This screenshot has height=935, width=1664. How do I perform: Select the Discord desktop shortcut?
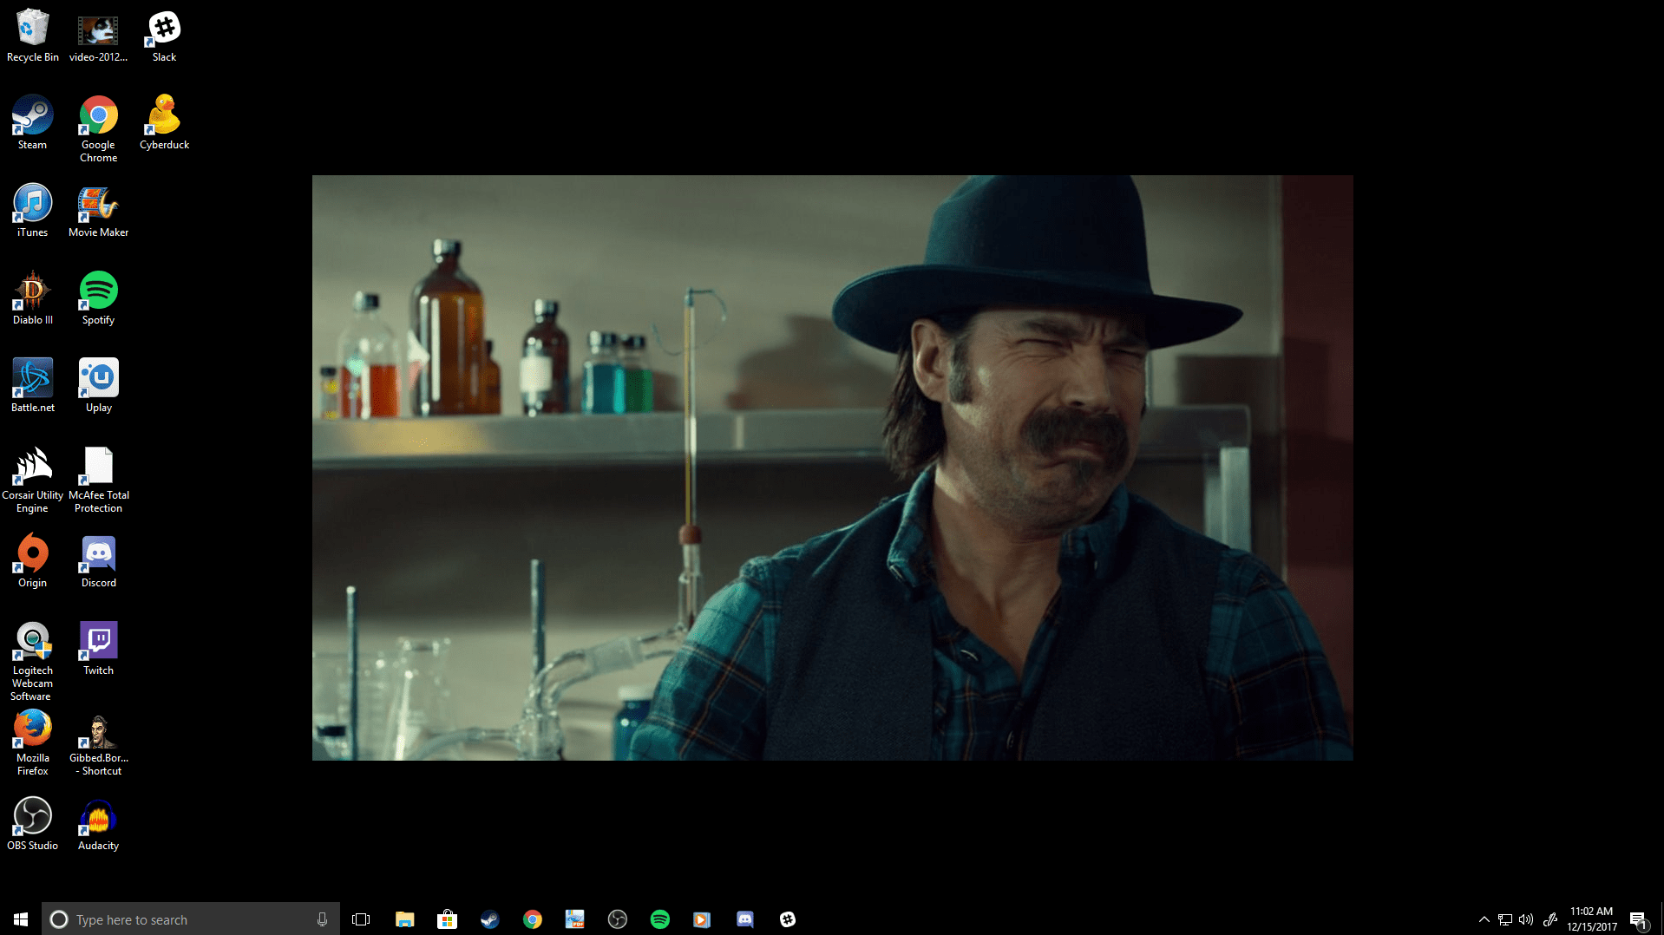pos(98,561)
